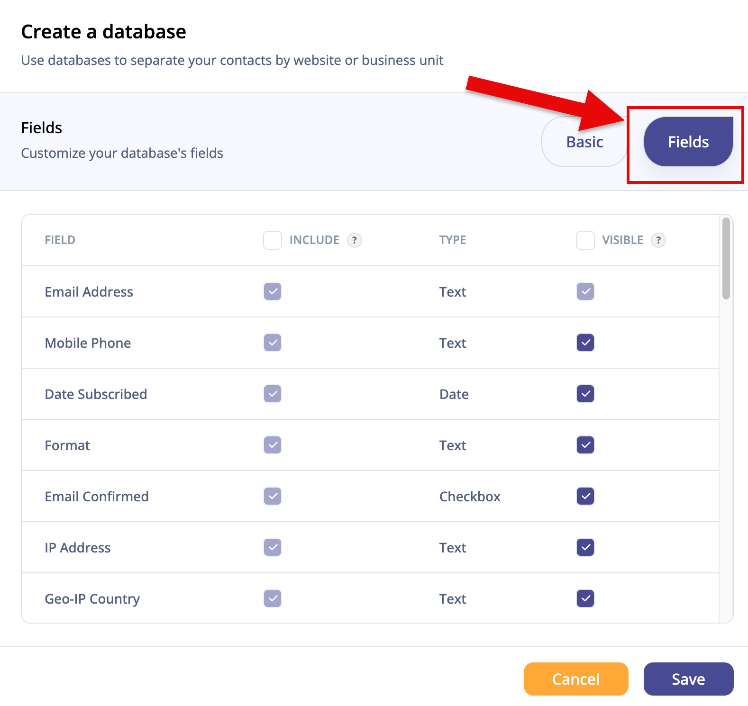
Task: Toggle the Include all header checkbox
Action: click(x=273, y=240)
